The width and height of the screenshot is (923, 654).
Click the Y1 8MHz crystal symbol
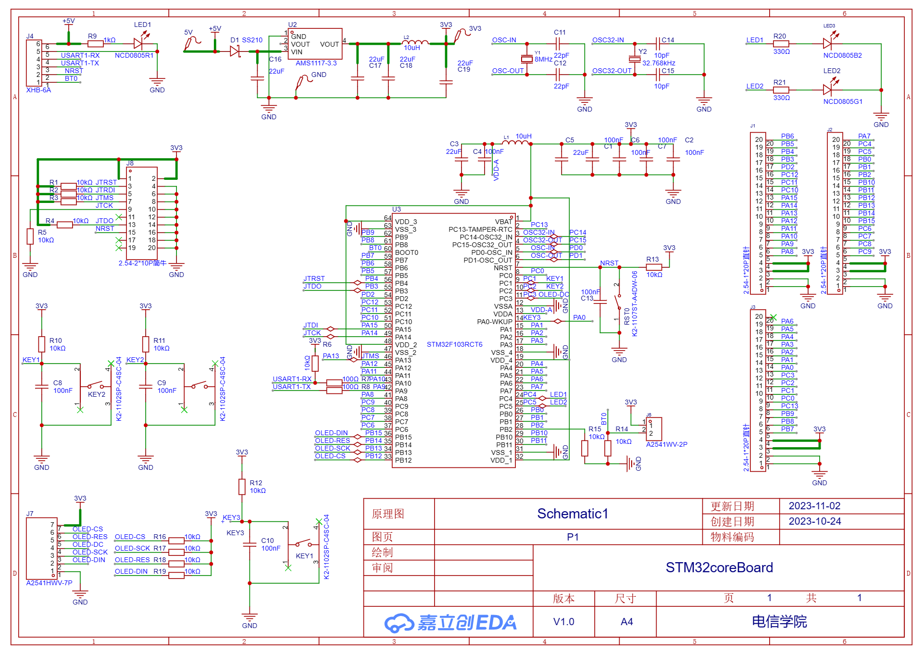527,59
